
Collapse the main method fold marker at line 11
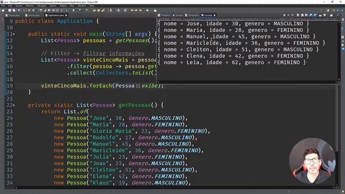14,34
